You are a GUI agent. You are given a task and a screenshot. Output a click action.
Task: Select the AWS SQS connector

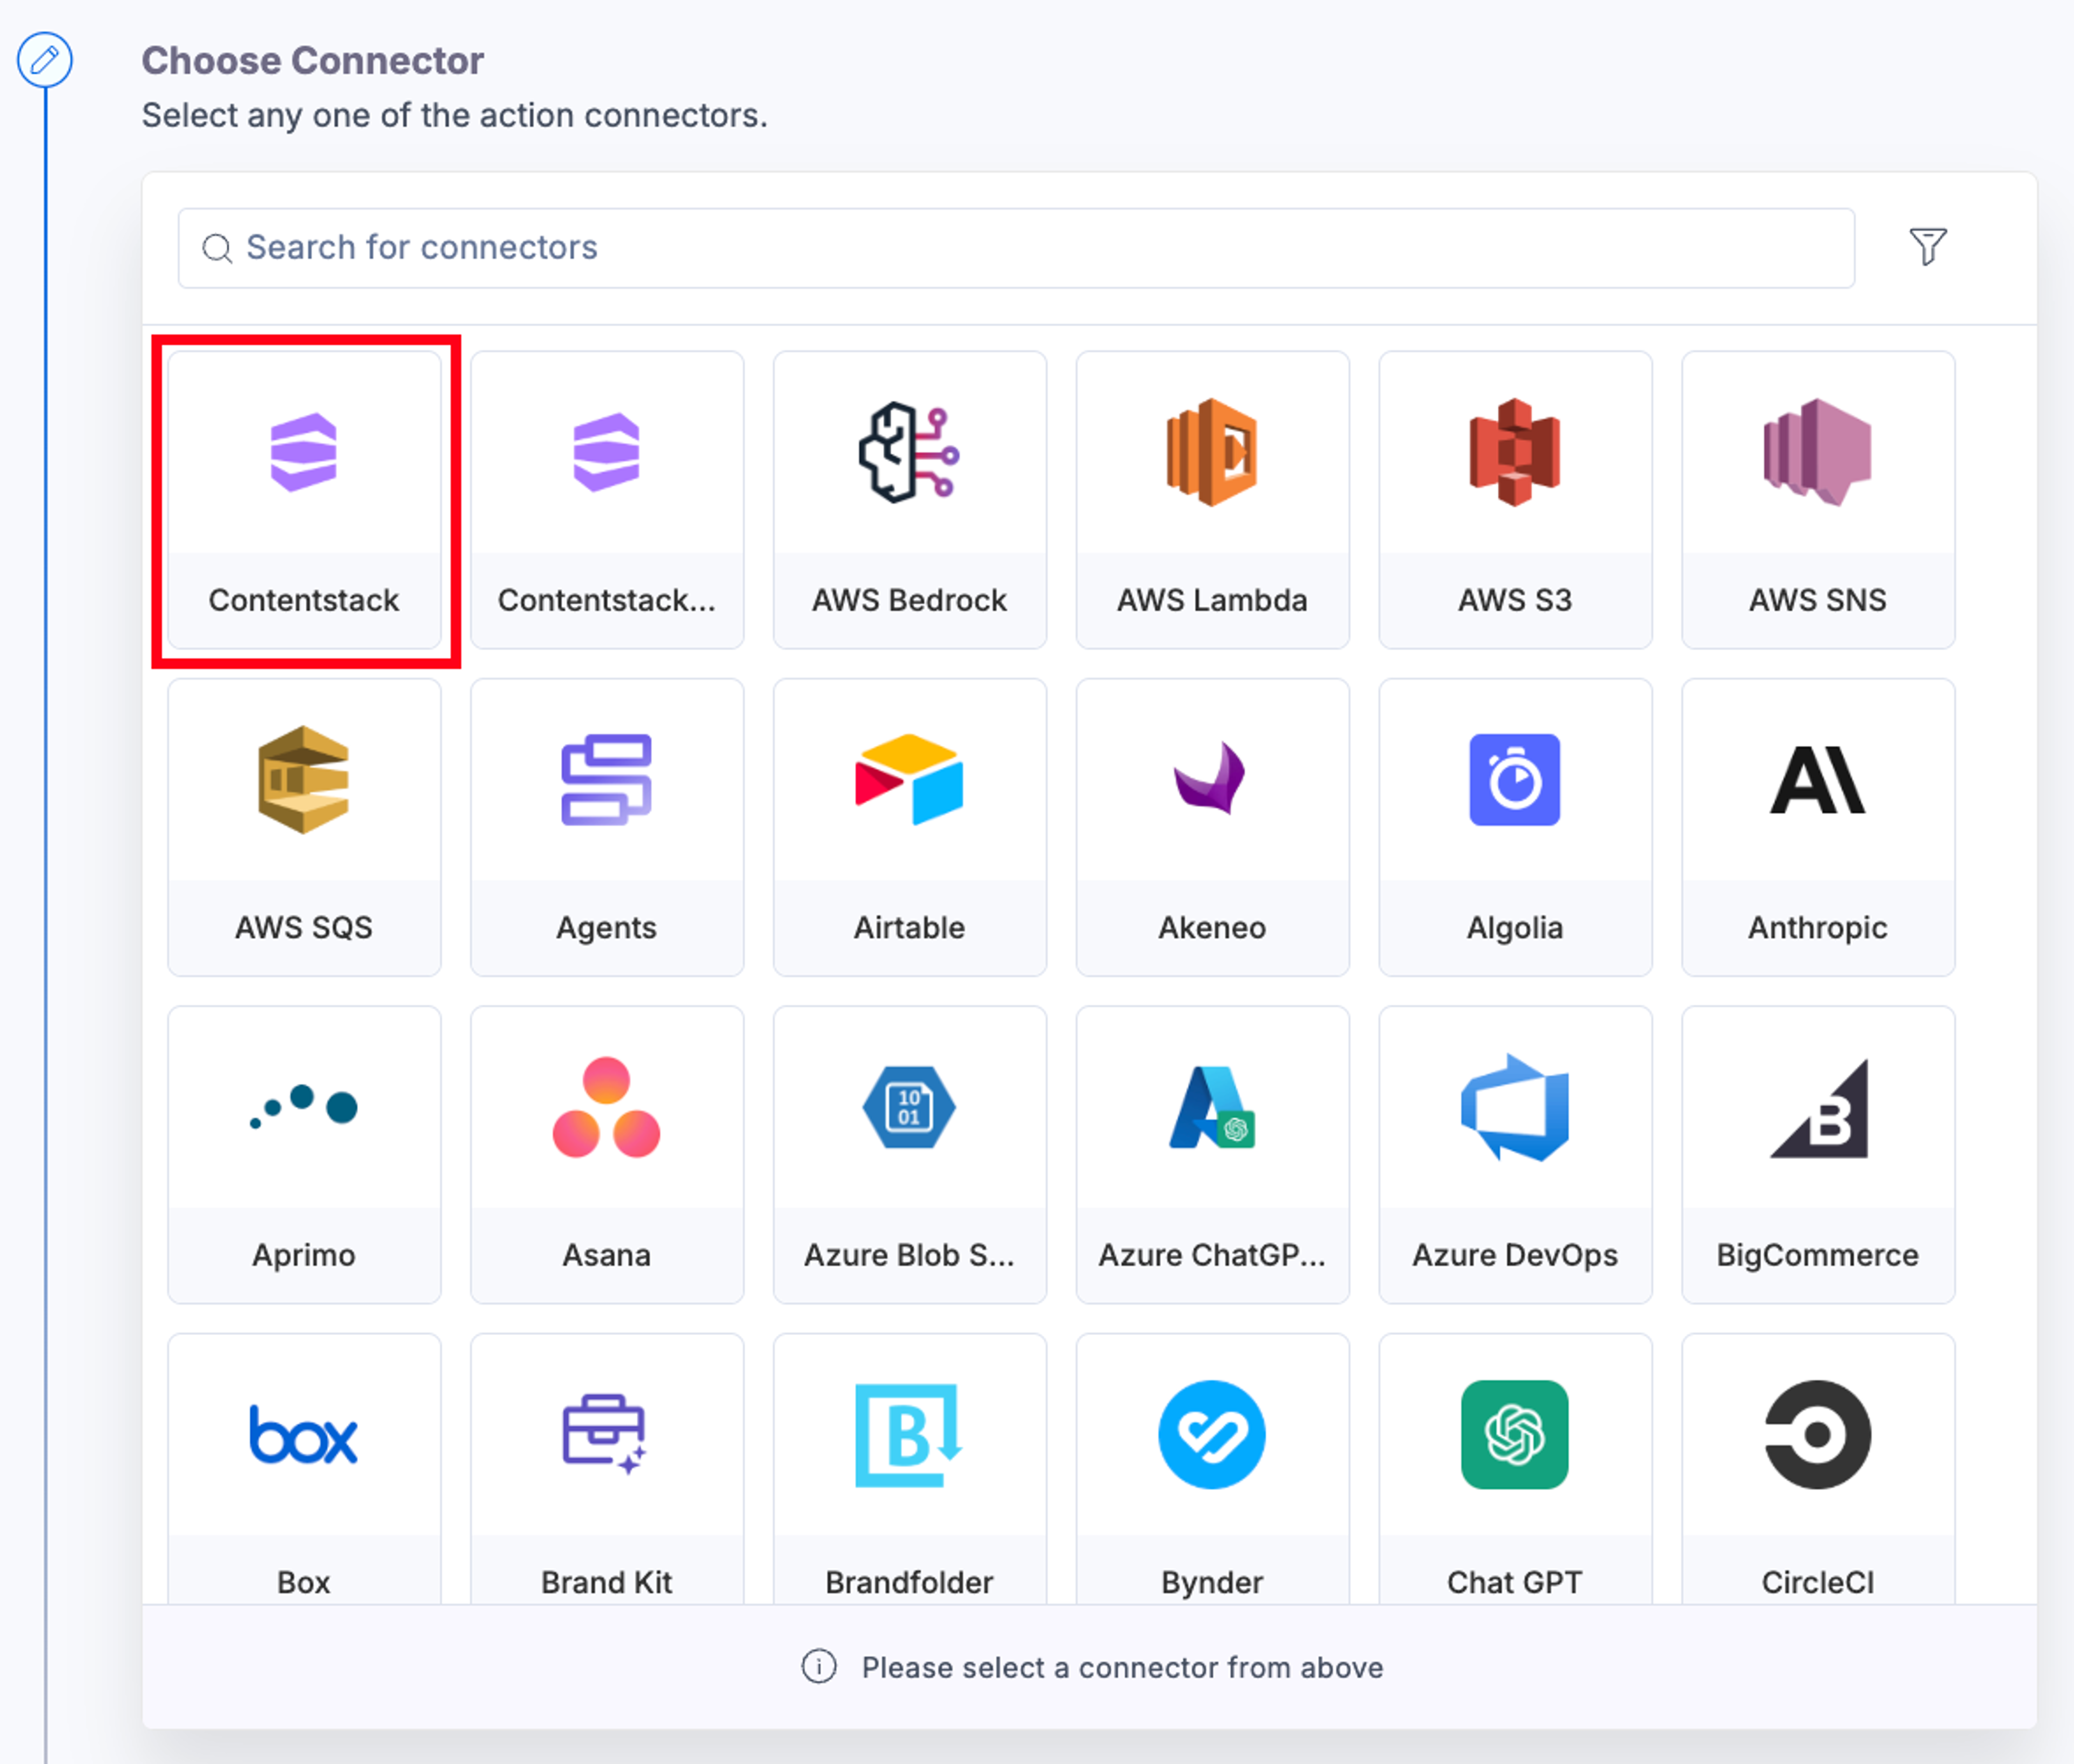304,827
